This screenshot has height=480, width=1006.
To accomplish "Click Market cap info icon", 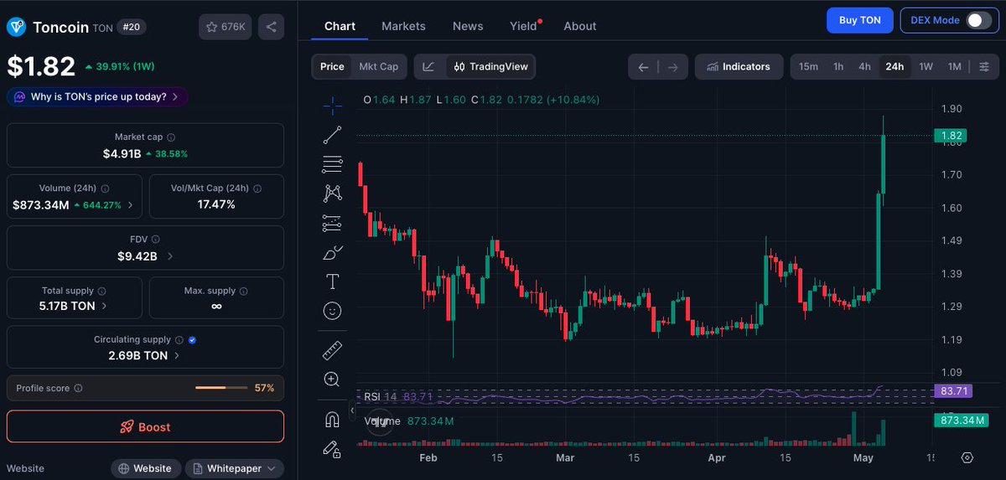I will click(x=171, y=137).
